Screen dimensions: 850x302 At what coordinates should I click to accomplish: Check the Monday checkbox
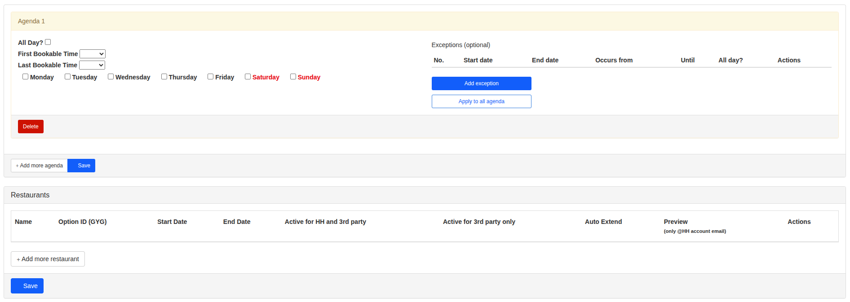tap(26, 77)
